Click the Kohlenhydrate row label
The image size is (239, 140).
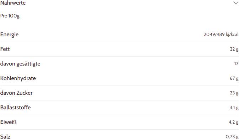(x=18, y=78)
